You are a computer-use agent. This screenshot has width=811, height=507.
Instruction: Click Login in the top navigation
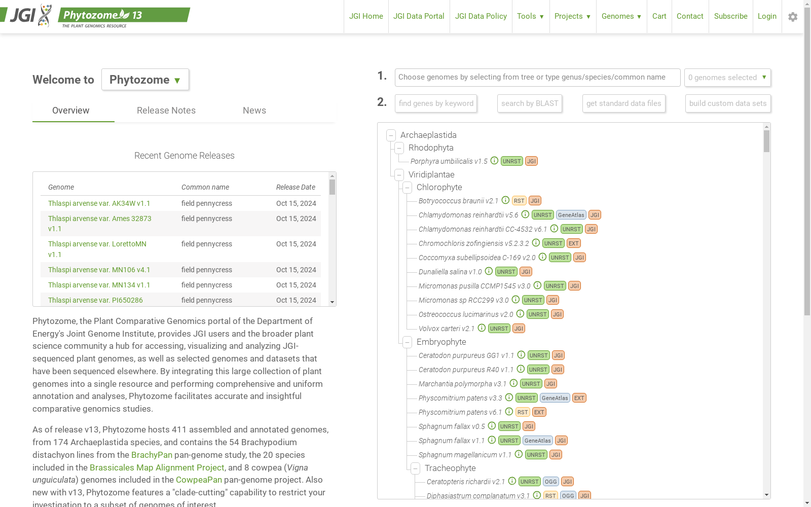767,16
